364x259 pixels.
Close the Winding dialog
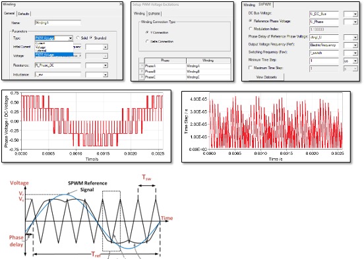121,4
